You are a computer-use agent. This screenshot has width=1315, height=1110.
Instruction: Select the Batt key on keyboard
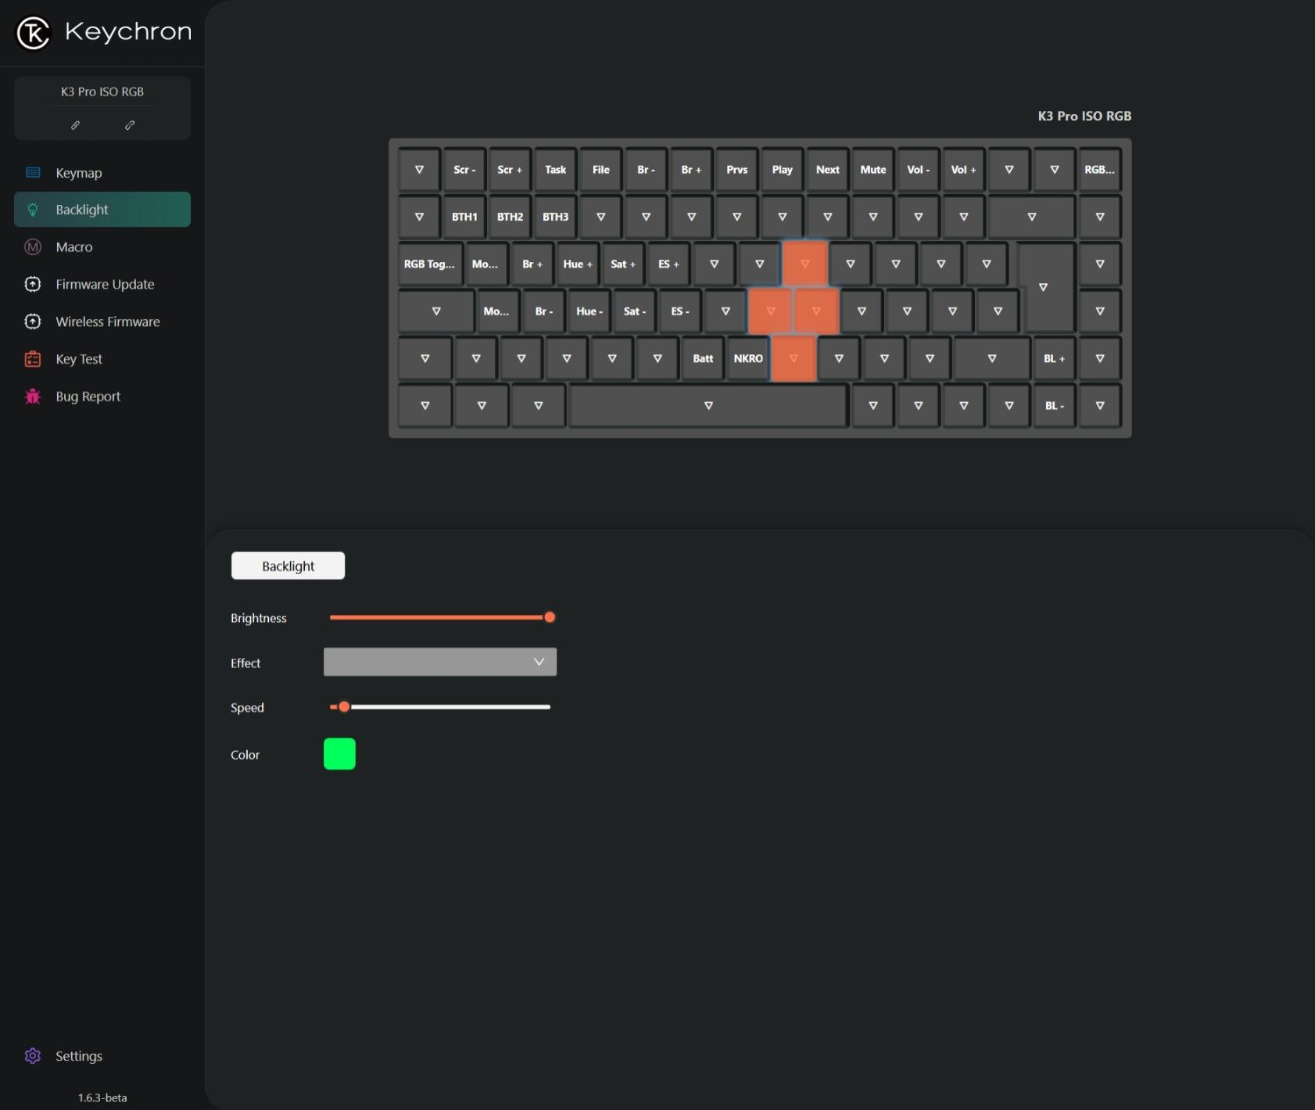(703, 358)
